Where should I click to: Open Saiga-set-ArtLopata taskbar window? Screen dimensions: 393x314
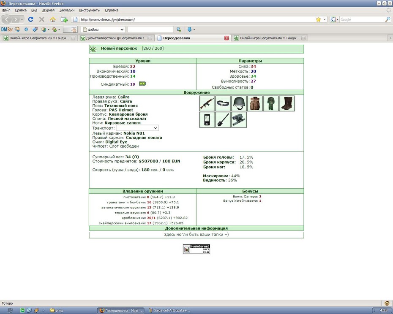[170, 311]
